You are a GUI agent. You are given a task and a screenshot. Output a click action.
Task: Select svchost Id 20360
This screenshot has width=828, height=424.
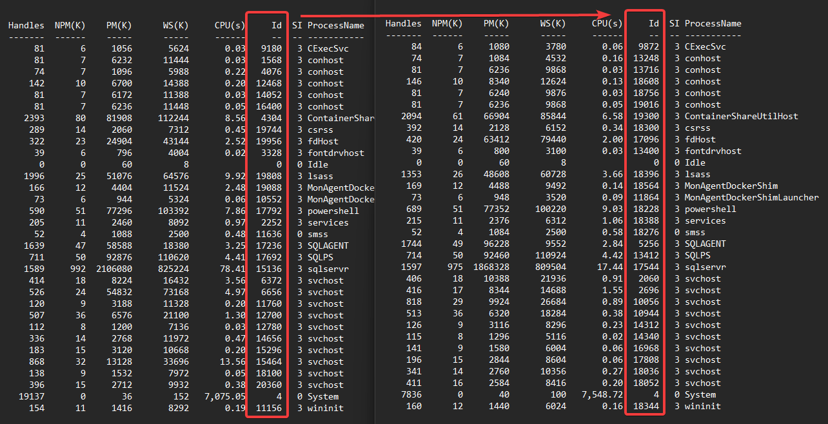268,385
